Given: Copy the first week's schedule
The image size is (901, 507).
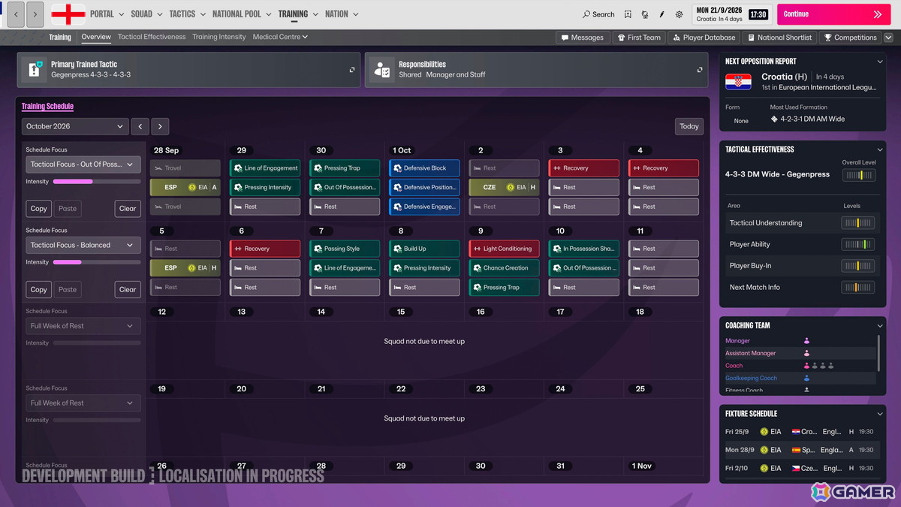Looking at the screenshot, I should [x=38, y=208].
